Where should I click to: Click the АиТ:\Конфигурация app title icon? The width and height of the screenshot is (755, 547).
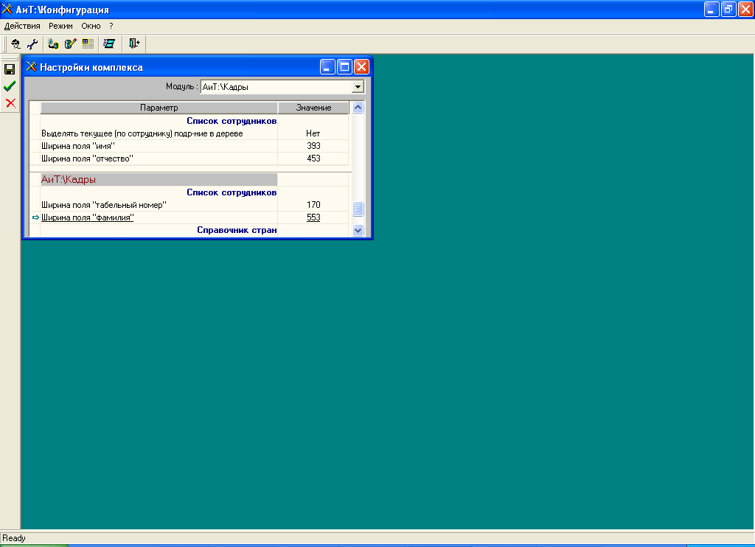(7, 9)
